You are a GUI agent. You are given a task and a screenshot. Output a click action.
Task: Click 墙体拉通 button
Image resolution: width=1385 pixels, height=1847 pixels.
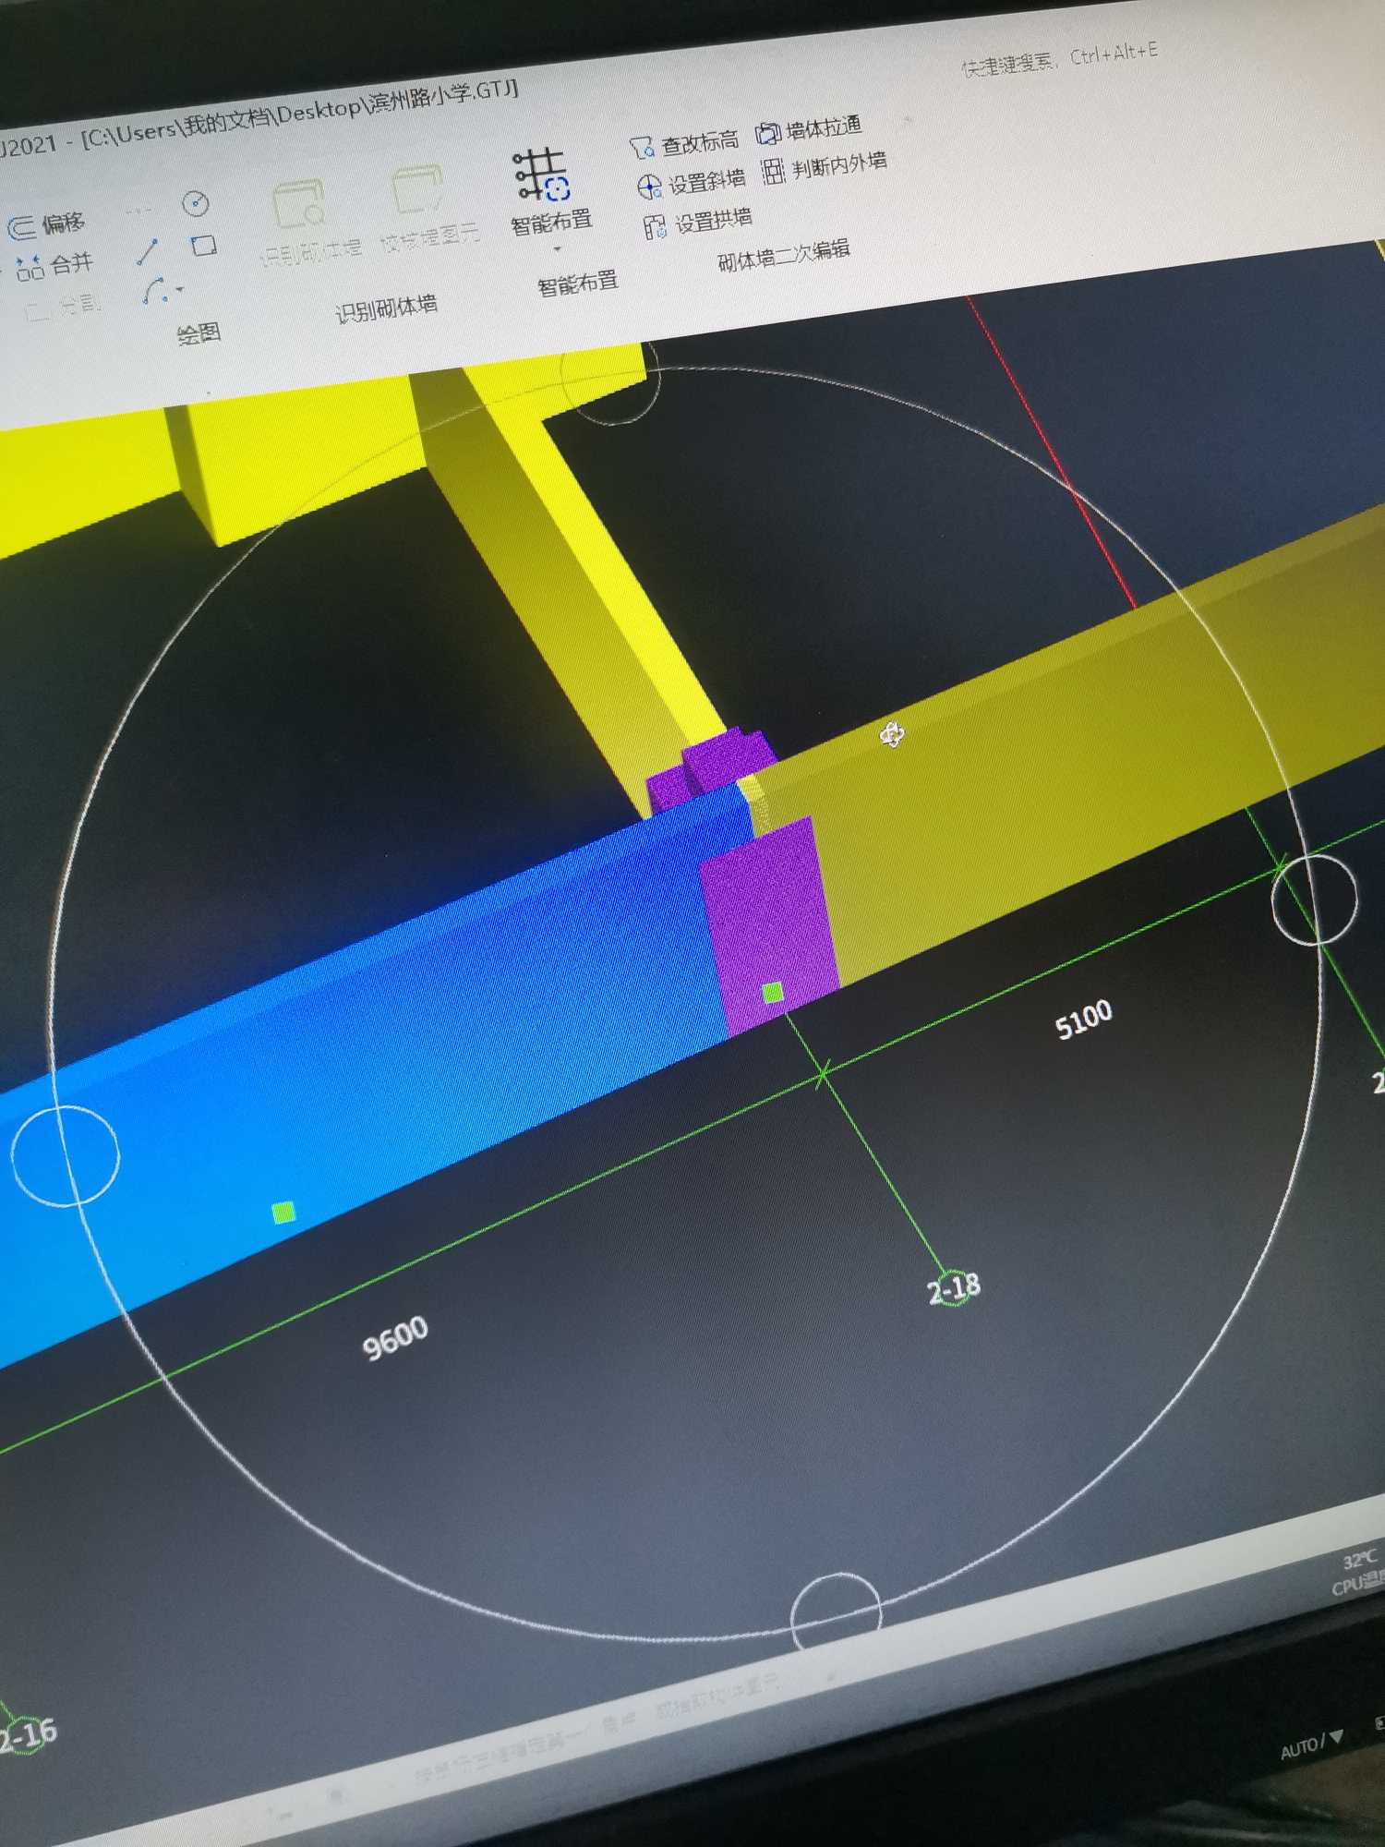[x=809, y=129]
